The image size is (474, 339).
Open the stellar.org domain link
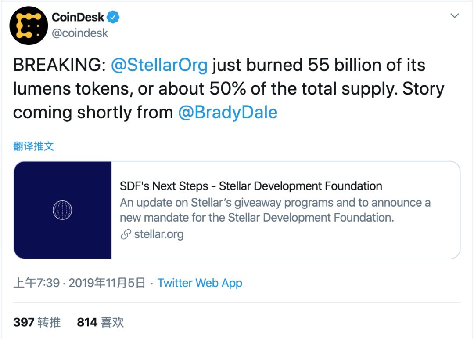(158, 234)
